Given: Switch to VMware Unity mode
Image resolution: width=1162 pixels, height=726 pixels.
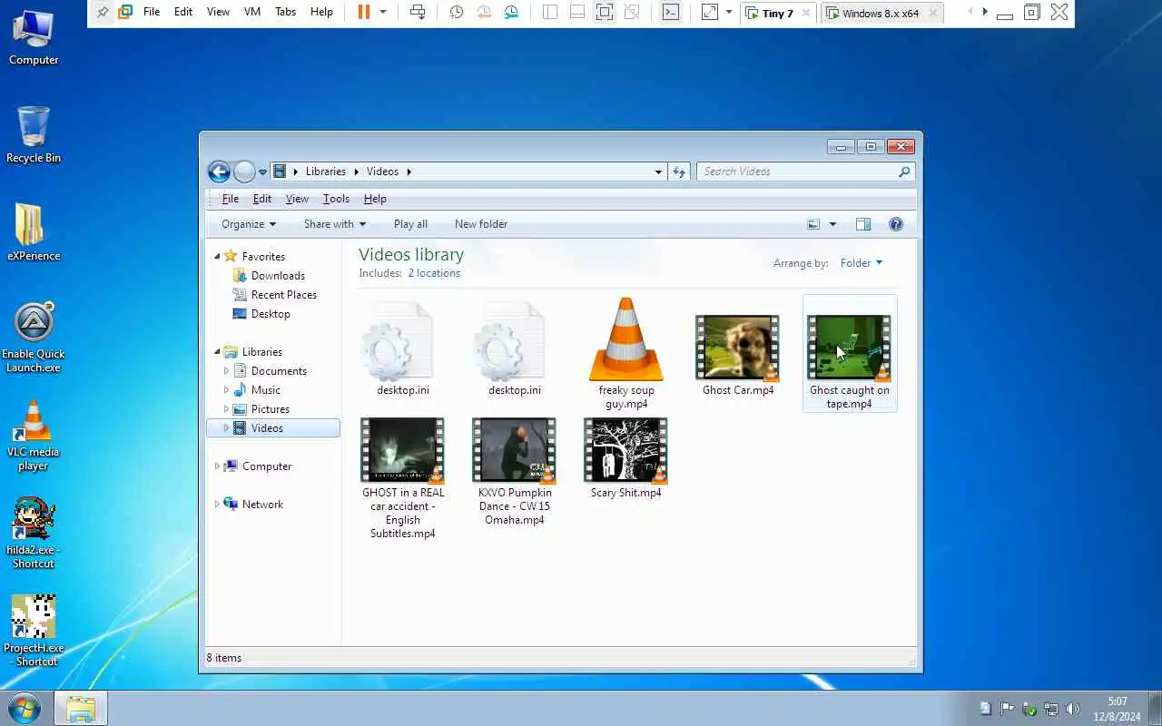Looking at the screenshot, I should 632,12.
